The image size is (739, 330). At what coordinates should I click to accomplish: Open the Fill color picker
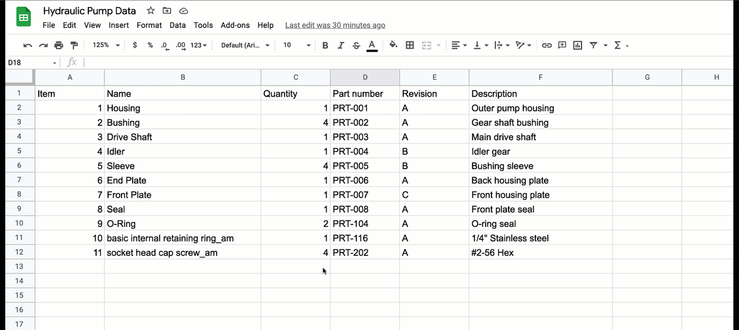click(393, 45)
